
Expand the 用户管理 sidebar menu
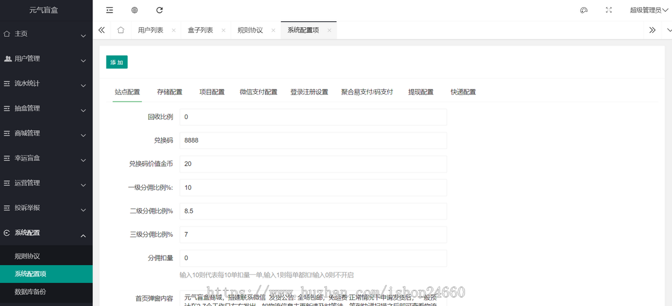(46, 59)
